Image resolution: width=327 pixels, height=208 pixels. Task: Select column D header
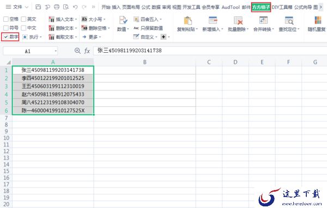click(235, 62)
